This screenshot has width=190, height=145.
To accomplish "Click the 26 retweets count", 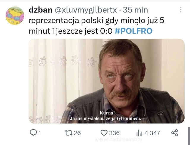I will point(77,133).
